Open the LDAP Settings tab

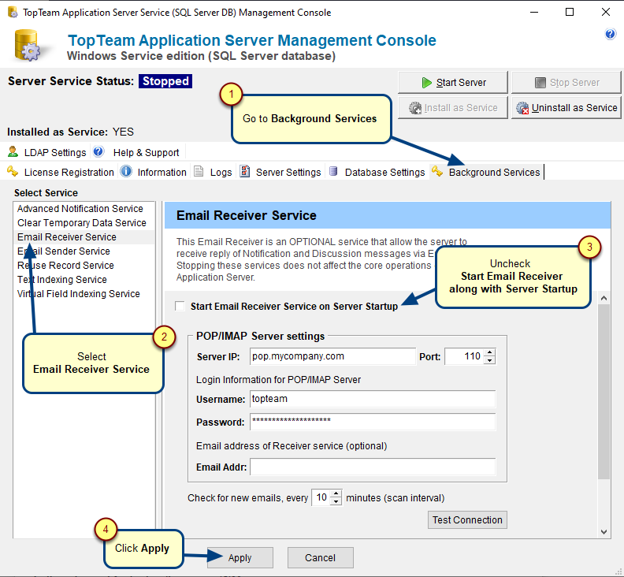47,152
